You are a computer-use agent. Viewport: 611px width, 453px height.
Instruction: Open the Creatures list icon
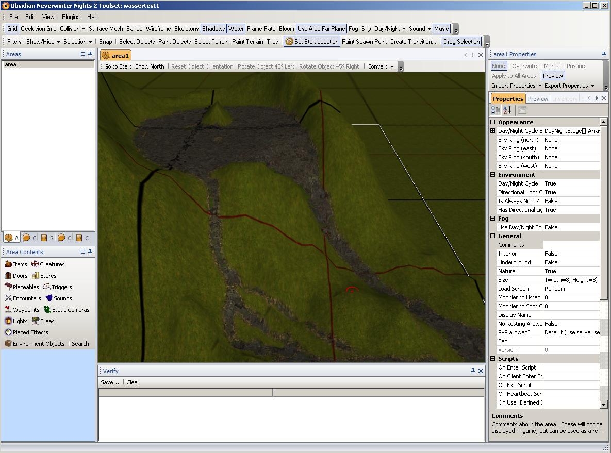pyautogui.click(x=35, y=264)
